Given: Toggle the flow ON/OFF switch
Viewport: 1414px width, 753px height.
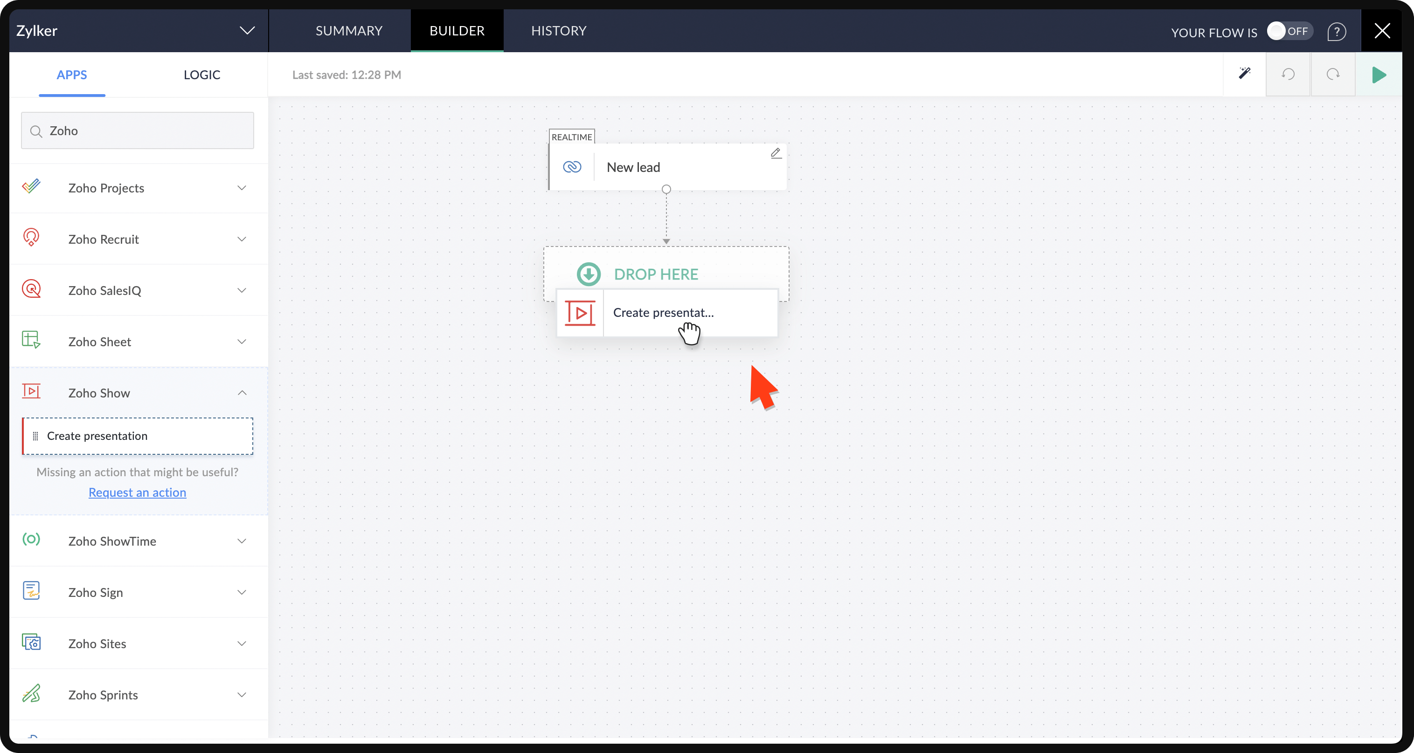Looking at the screenshot, I should 1289,31.
